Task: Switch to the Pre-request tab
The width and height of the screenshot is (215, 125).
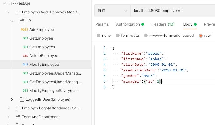Action: coord(209,24)
